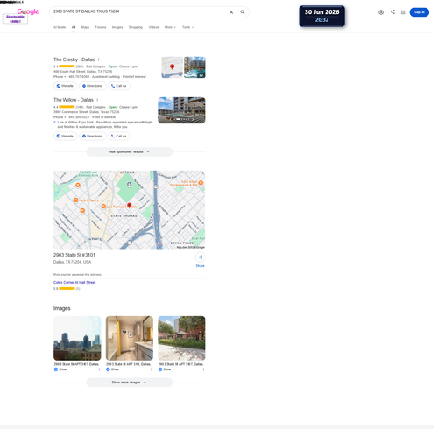Click the Sign in button

coord(420,12)
